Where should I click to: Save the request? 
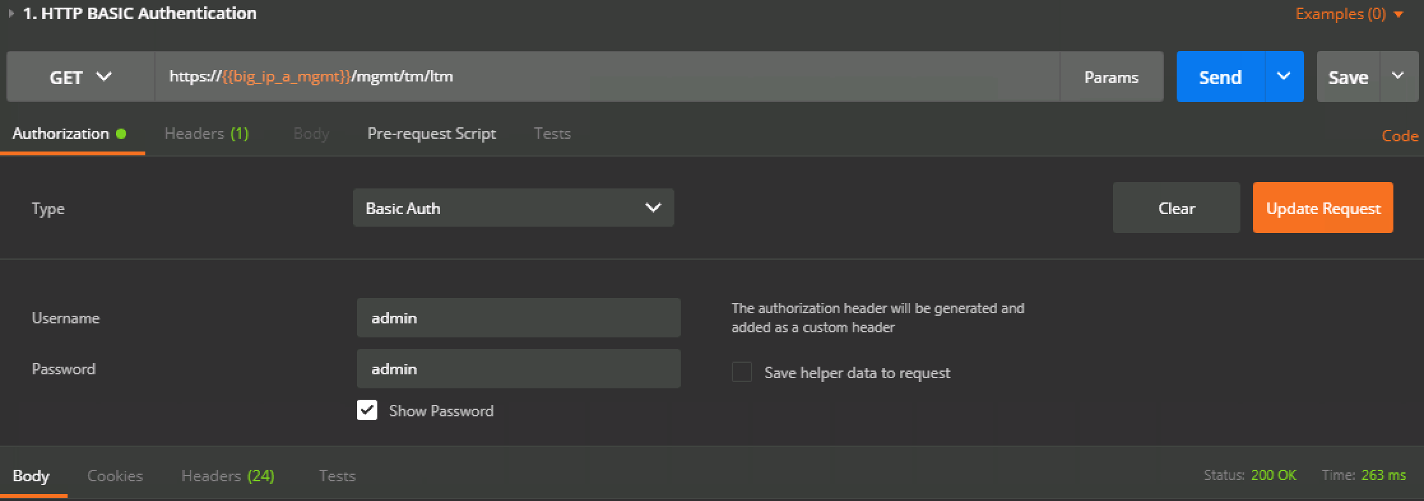1348,76
